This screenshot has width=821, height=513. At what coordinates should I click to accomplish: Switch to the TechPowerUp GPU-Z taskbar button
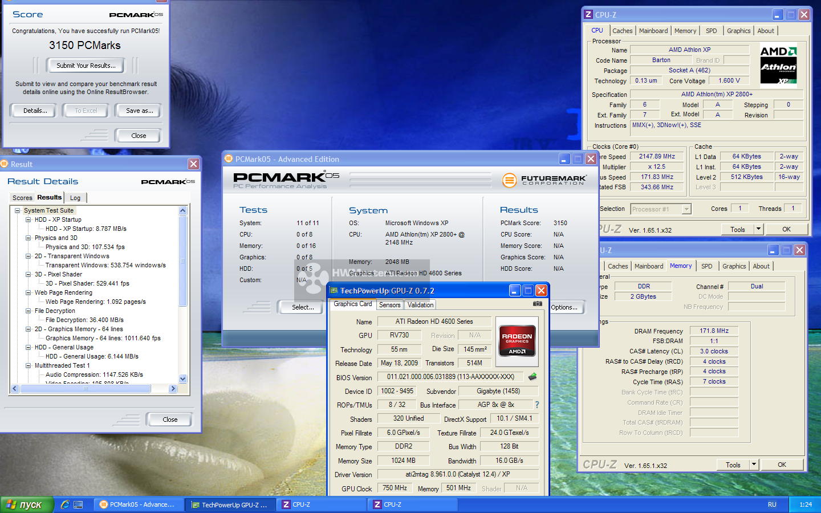pos(231,504)
